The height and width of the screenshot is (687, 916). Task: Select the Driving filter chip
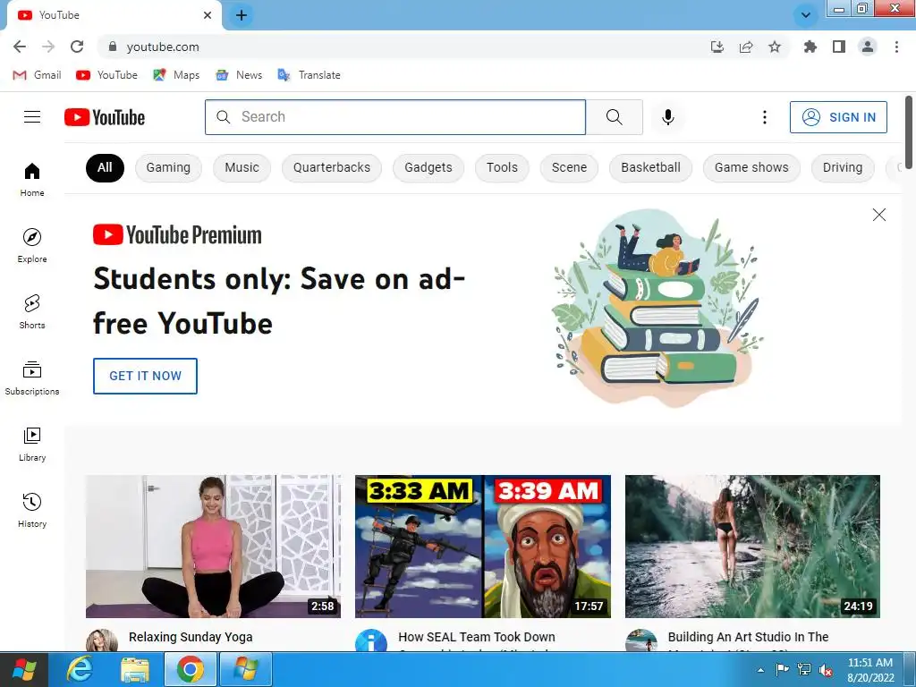click(843, 167)
